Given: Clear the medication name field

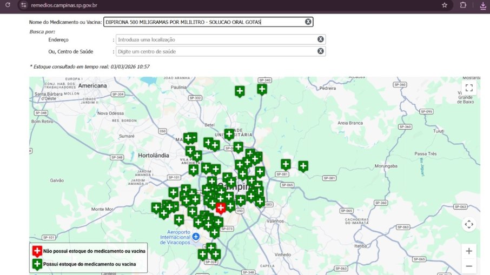Looking at the screenshot, I should 308,22.
